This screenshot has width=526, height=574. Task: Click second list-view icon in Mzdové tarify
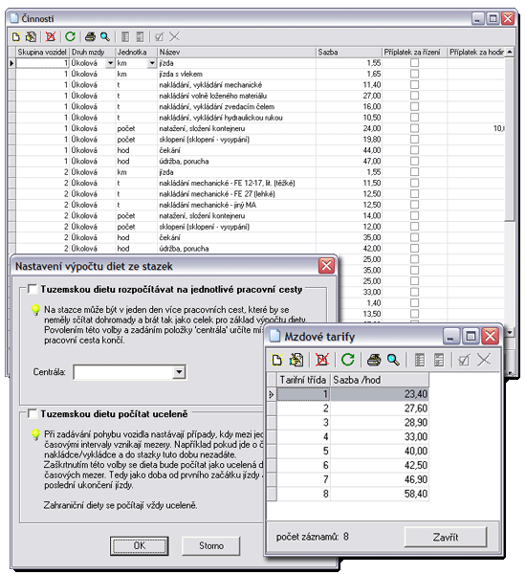[439, 360]
